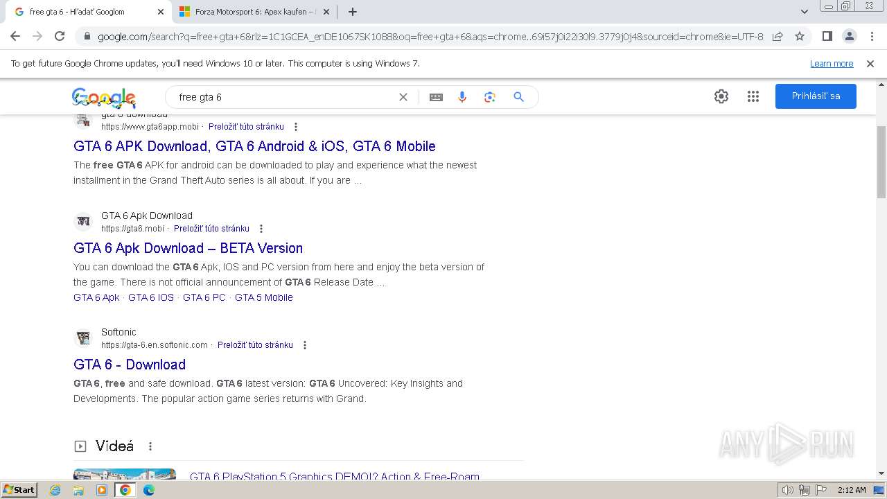Close the free gta 6 tab
Image resolution: width=887 pixels, height=499 pixels.
click(x=161, y=12)
